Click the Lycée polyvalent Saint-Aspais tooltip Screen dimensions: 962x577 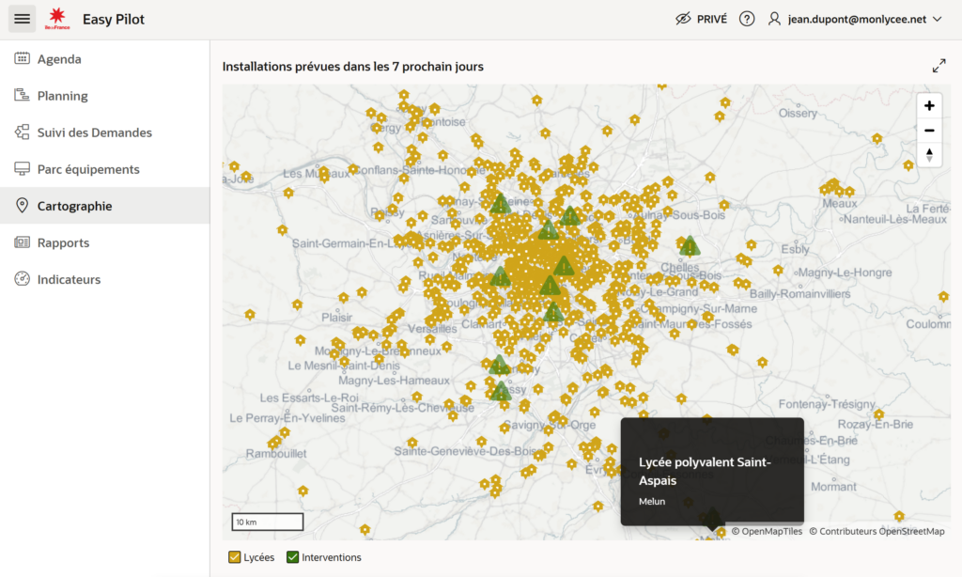pos(712,472)
